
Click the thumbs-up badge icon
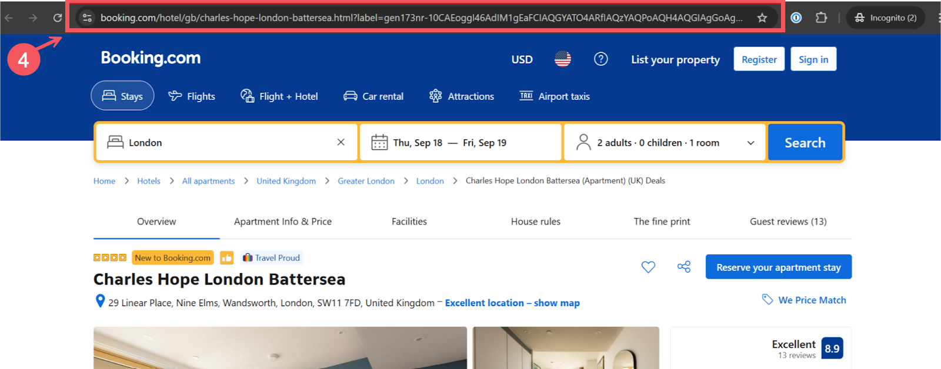pyautogui.click(x=226, y=257)
